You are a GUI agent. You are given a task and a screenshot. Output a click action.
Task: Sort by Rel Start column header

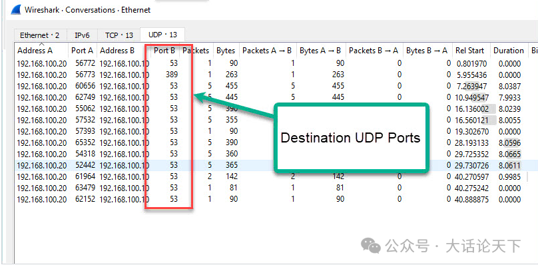pyautogui.click(x=469, y=51)
